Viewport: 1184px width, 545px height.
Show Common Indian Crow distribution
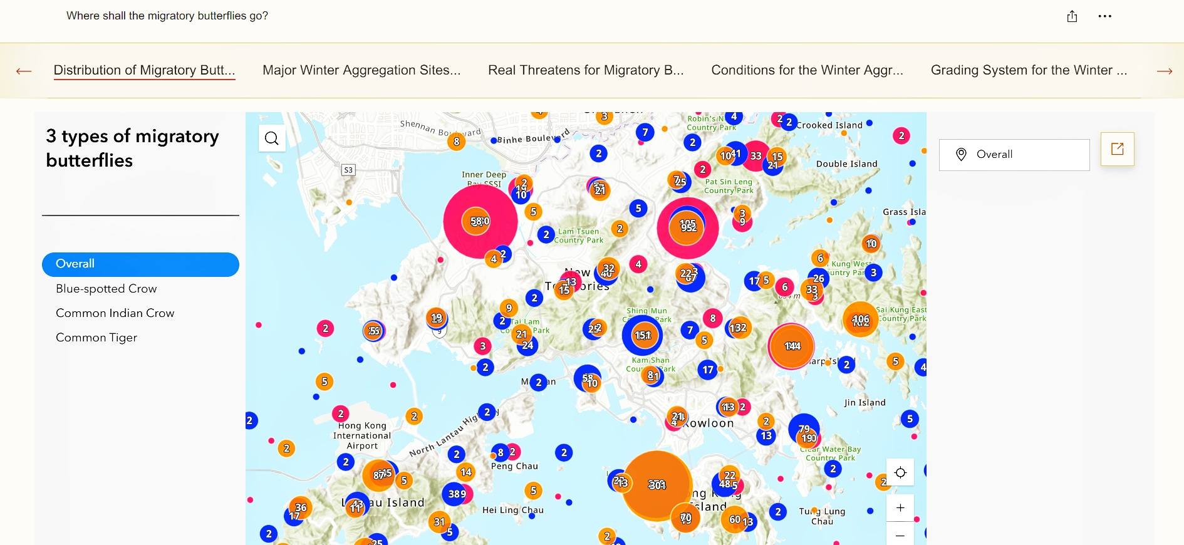tap(115, 313)
